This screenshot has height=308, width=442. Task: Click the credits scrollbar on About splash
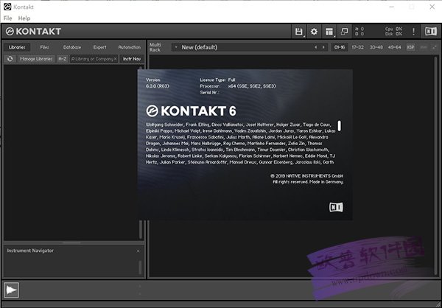tap(340, 126)
